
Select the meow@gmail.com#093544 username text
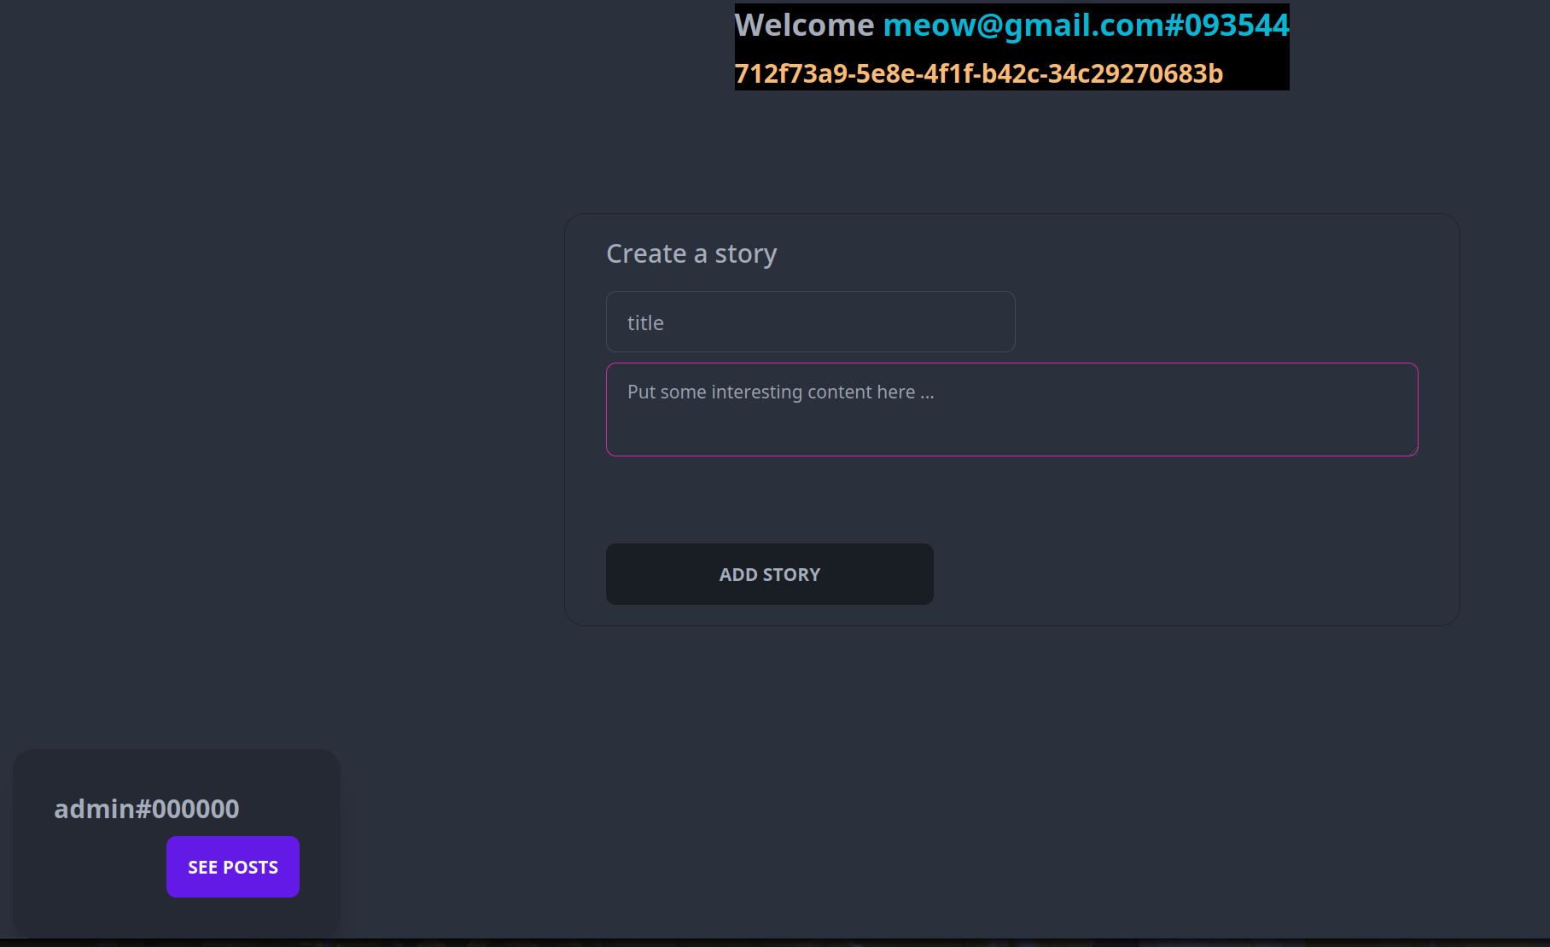[1086, 26]
